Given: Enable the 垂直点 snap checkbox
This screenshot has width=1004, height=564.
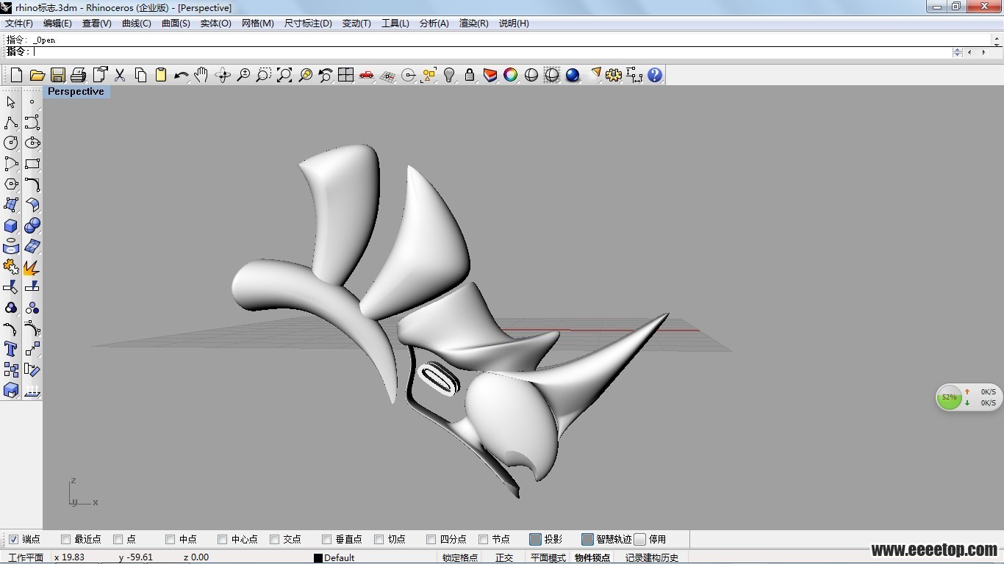Looking at the screenshot, I should click(326, 539).
